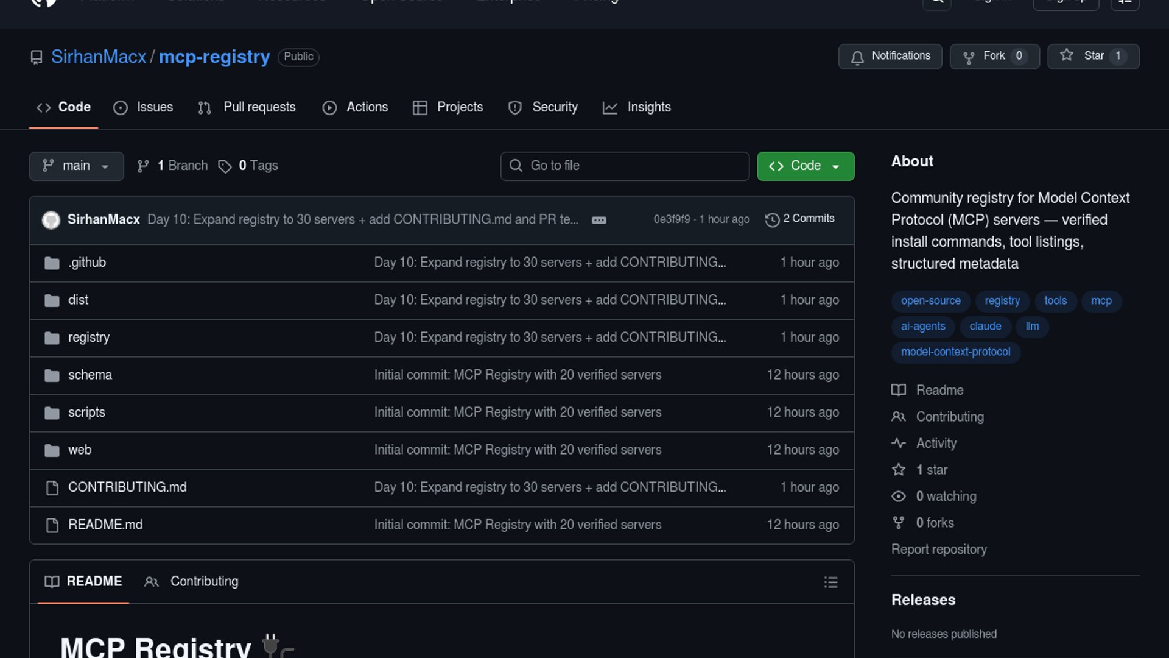Screen dimensions: 1169x658
Task: Open the Activity link in About
Action: coord(936,444)
